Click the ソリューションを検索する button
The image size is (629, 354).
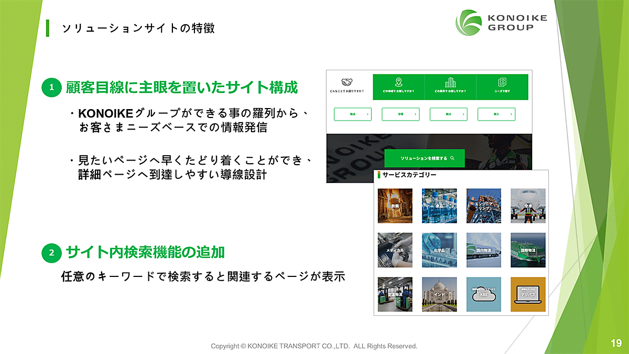pos(425,158)
